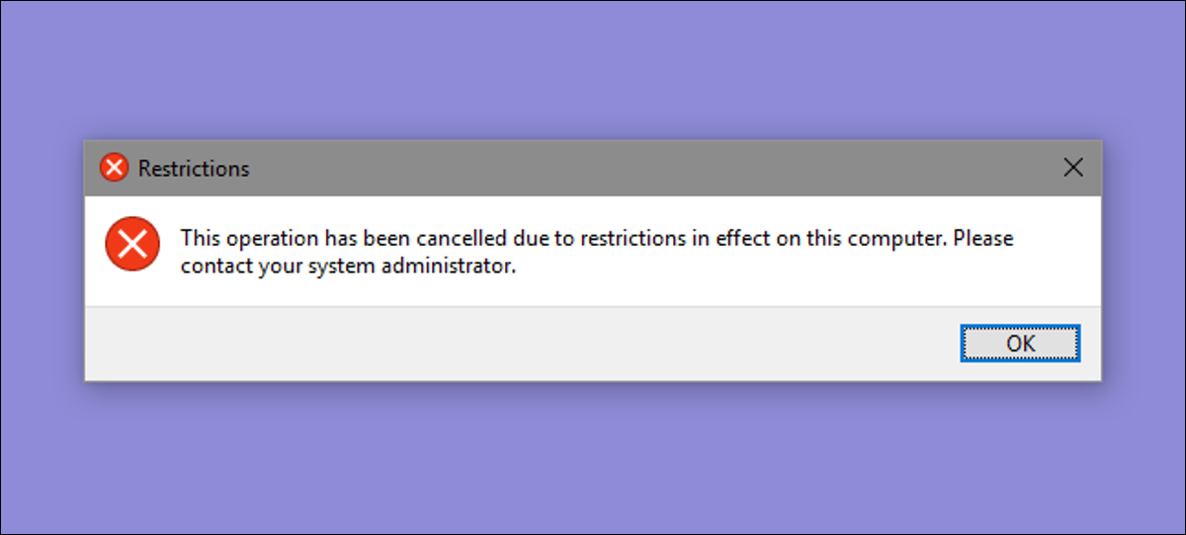This screenshot has width=1186, height=535.
Task: Click purple desktop background below the dialog
Action: tap(593, 459)
